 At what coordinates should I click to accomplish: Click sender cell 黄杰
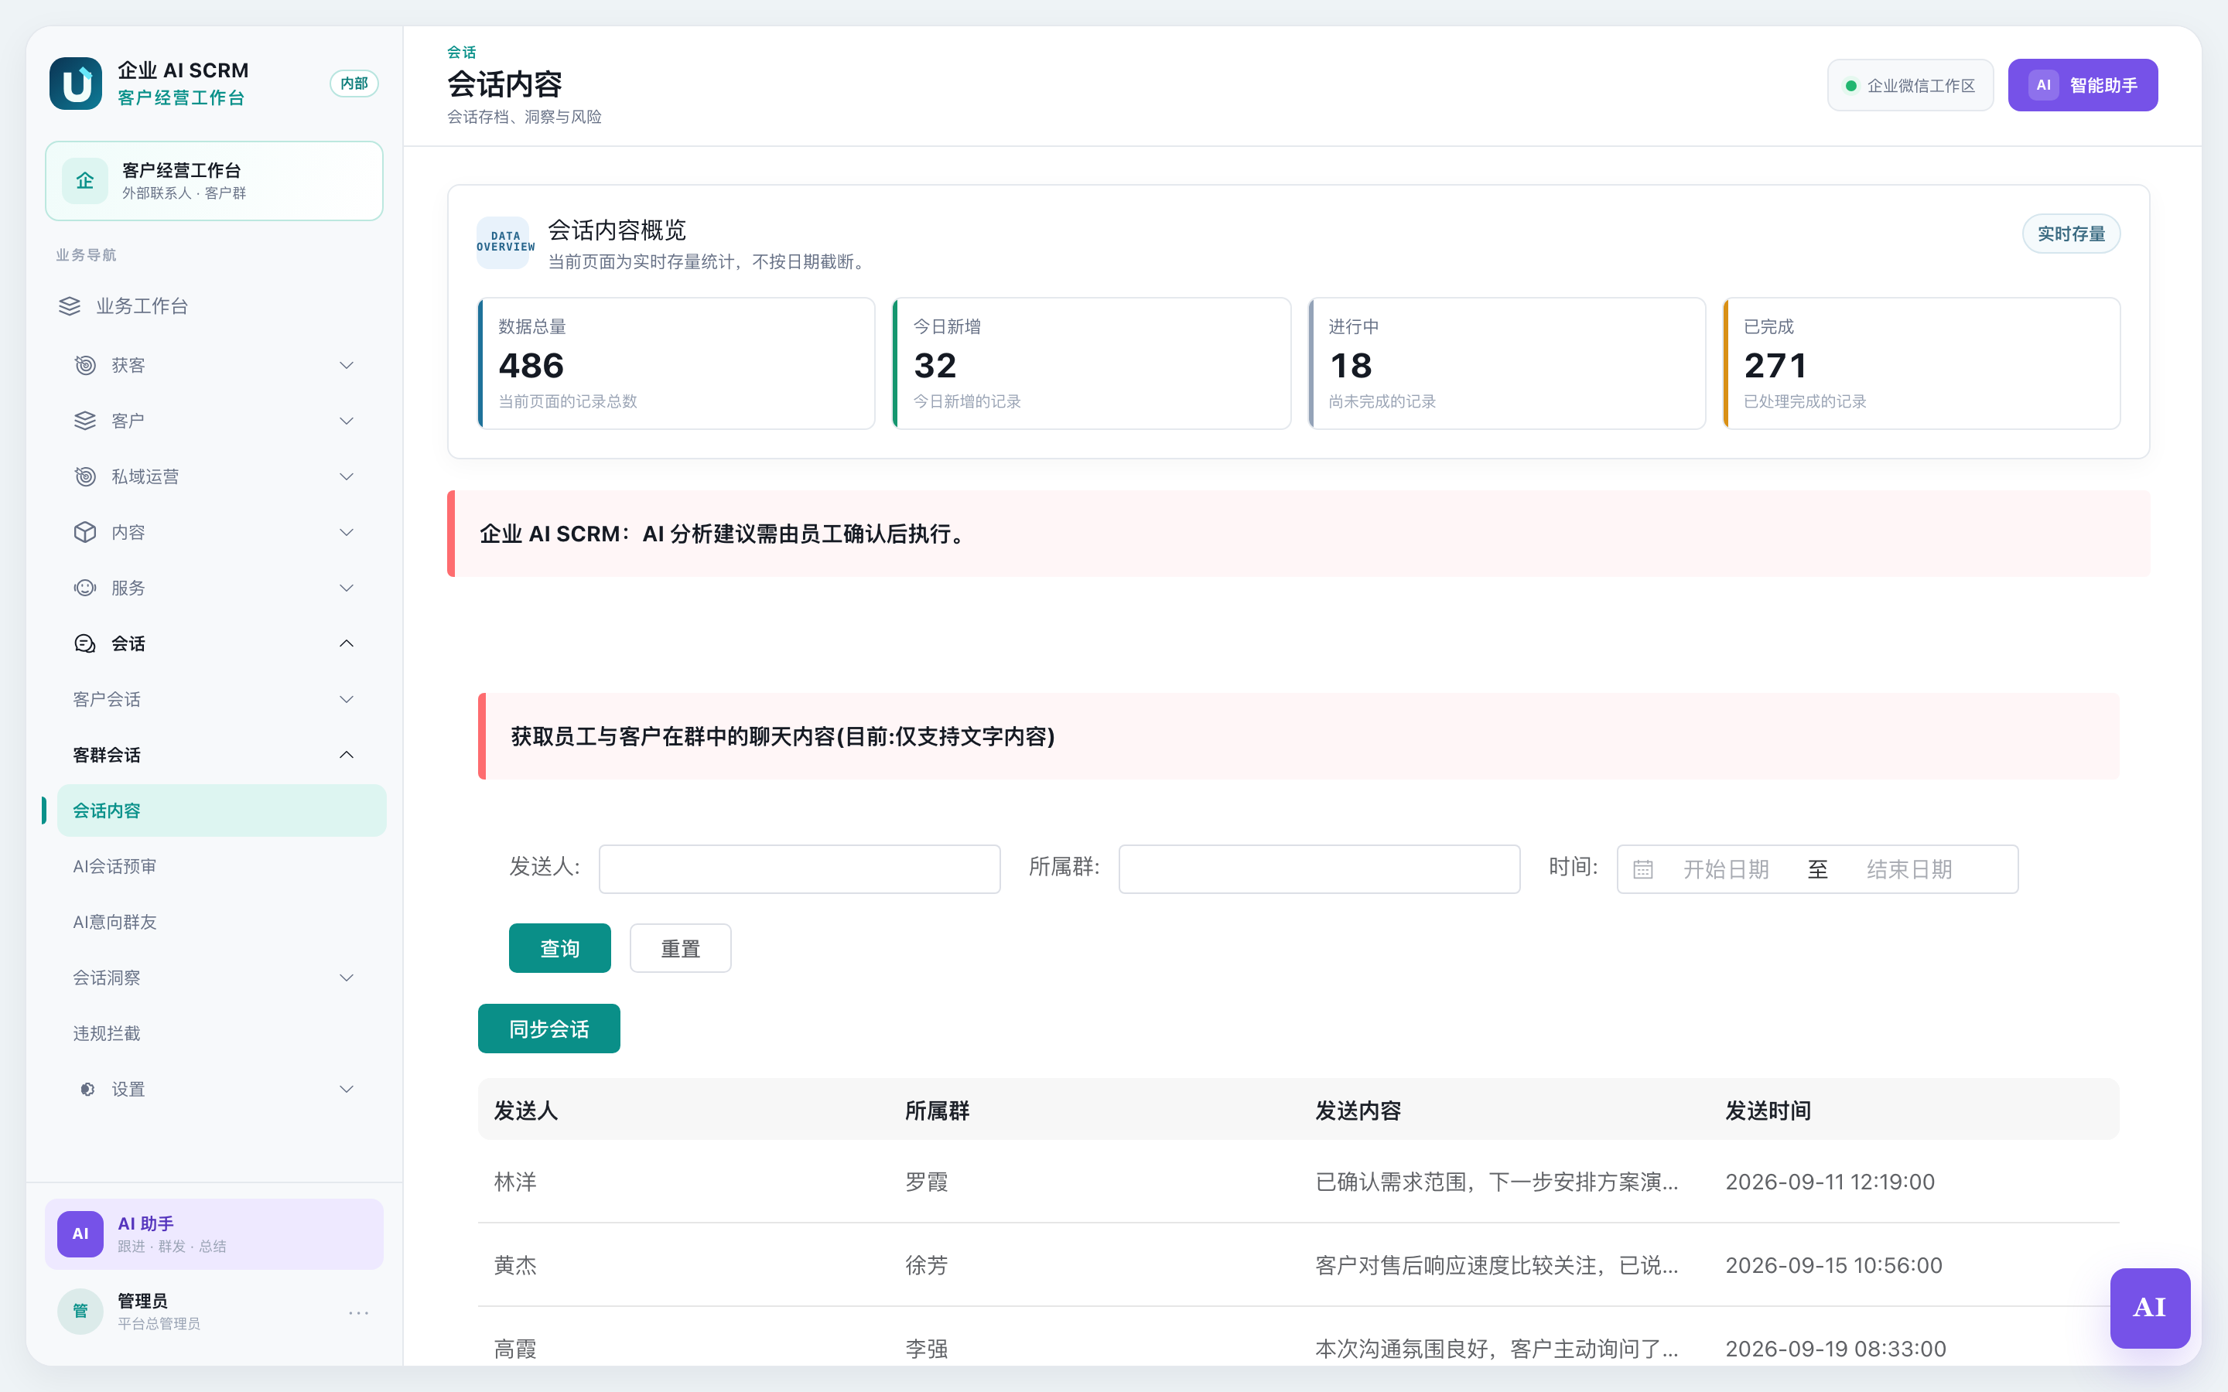pyautogui.click(x=514, y=1265)
